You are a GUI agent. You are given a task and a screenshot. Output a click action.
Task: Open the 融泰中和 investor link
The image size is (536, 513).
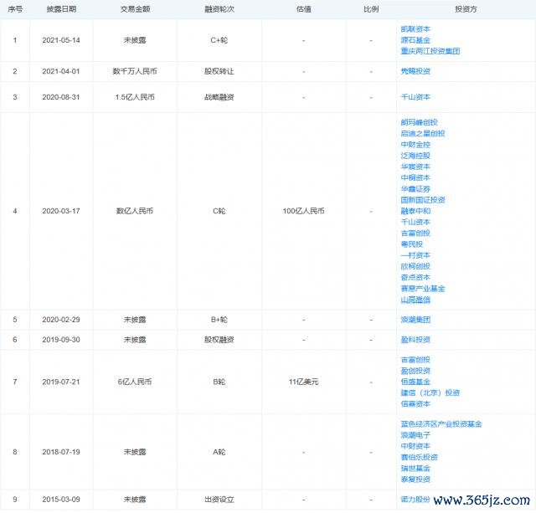(x=415, y=211)
